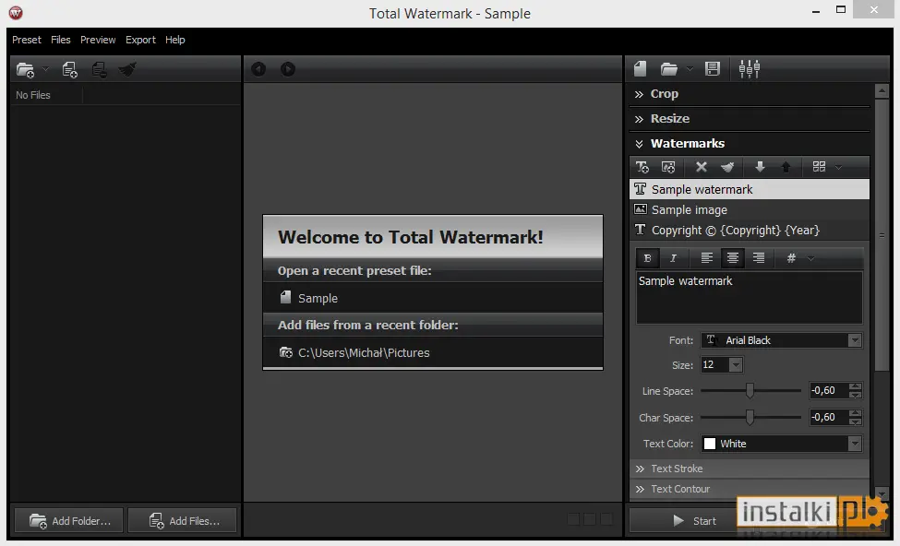Viewport: 900px width, 546px height.
Task: Click the Line Space slider handle
Action: click(x=750, y=390)
